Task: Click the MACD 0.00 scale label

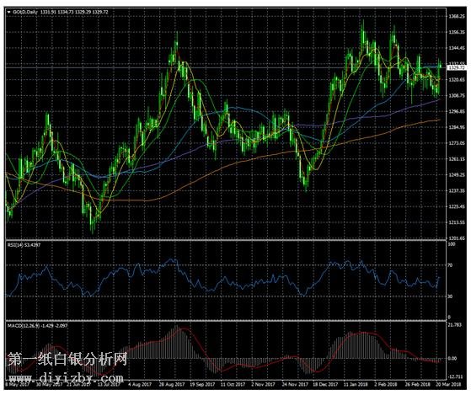Action: (452, 359)
